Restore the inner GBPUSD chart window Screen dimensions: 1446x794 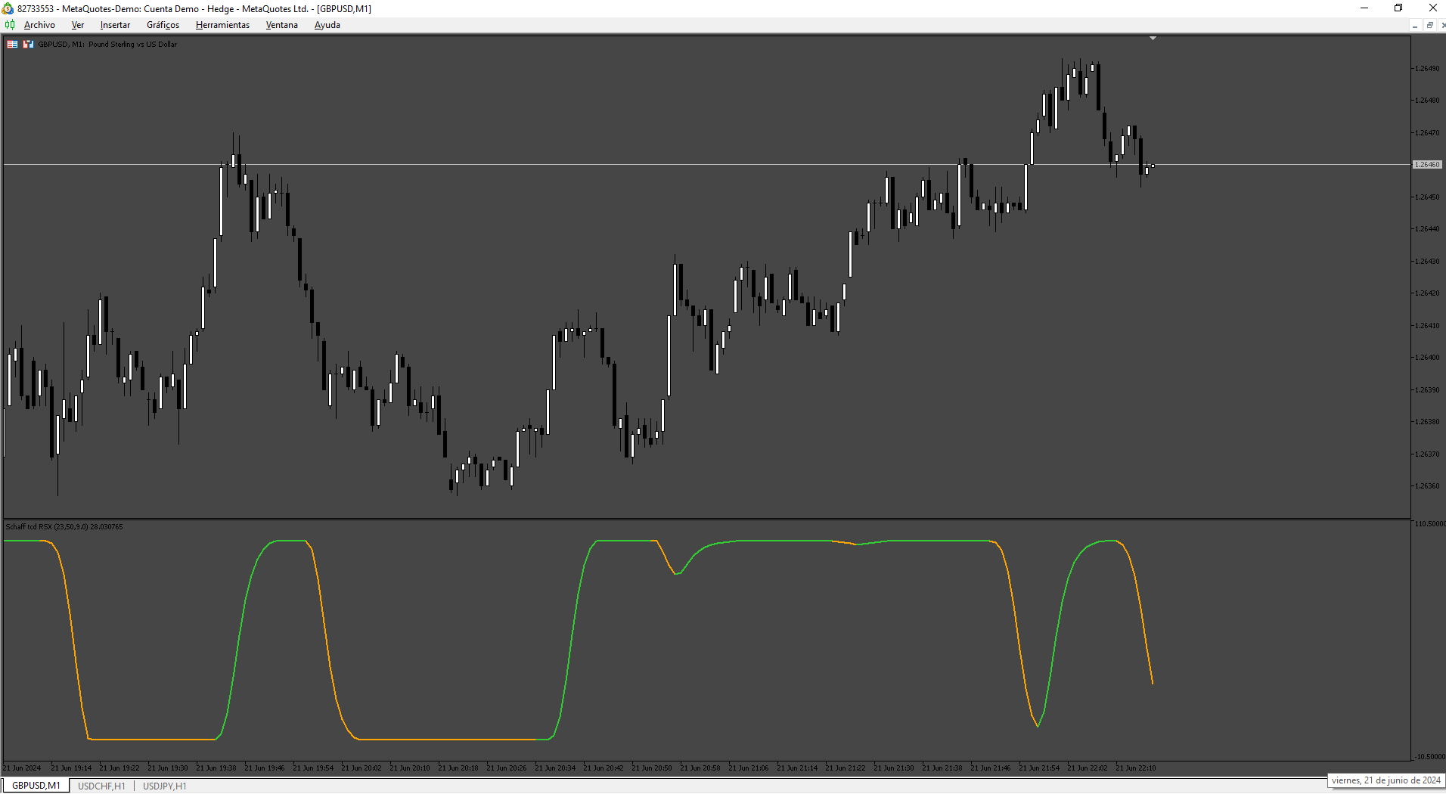(x=1429, y=25)
